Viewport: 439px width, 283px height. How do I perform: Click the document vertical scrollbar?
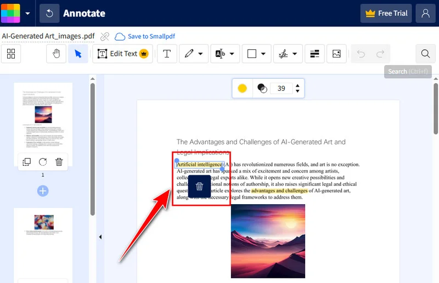click(436, 109)
